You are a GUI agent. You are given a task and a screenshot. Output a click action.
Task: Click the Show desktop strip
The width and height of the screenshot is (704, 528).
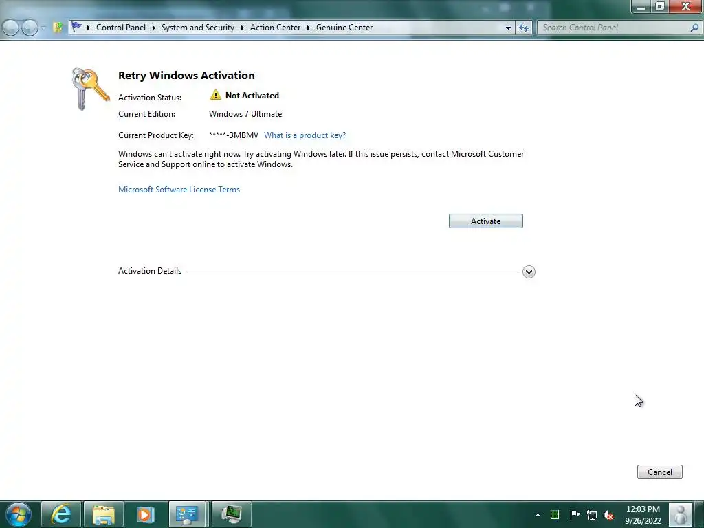coord(699,514)
